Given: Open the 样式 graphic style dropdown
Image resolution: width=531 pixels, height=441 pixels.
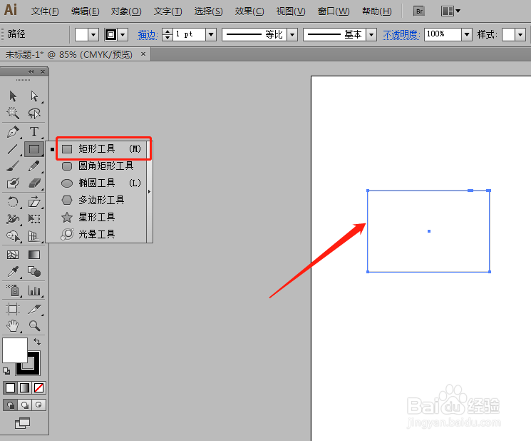Looking at the screenshot, I should point(520,34).
